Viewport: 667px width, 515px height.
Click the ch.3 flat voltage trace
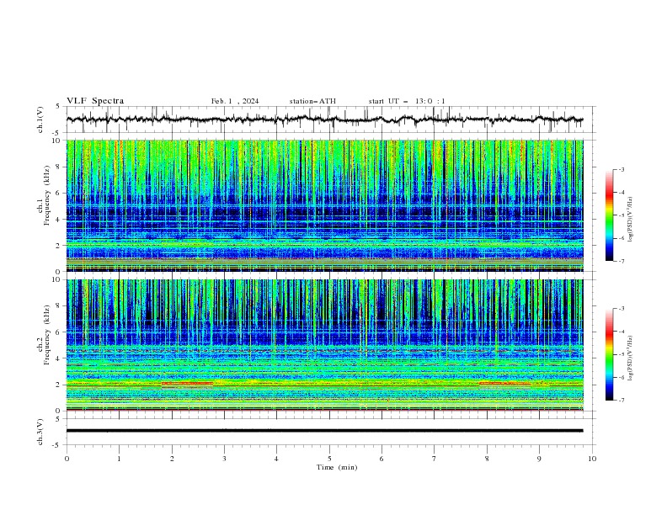324,431
